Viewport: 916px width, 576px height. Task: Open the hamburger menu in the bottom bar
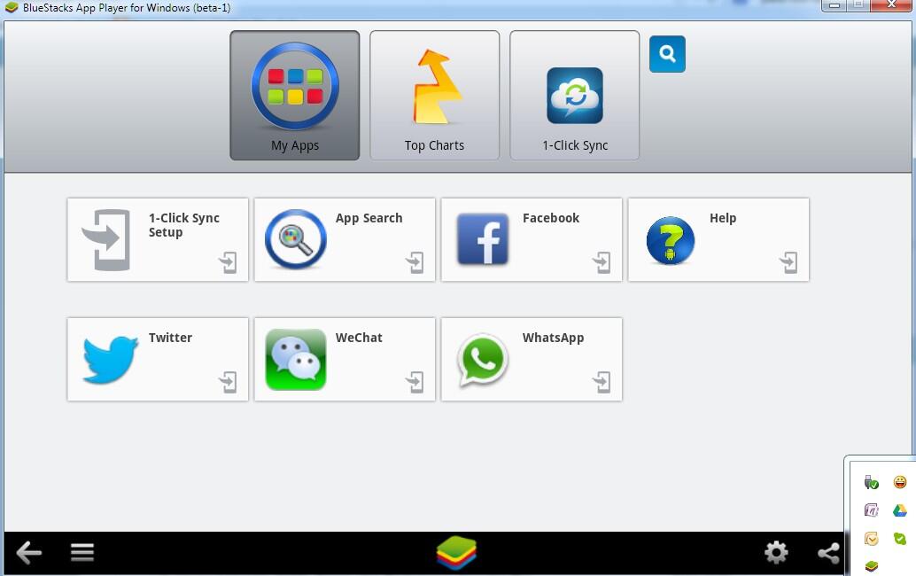[x=82, y=551]
